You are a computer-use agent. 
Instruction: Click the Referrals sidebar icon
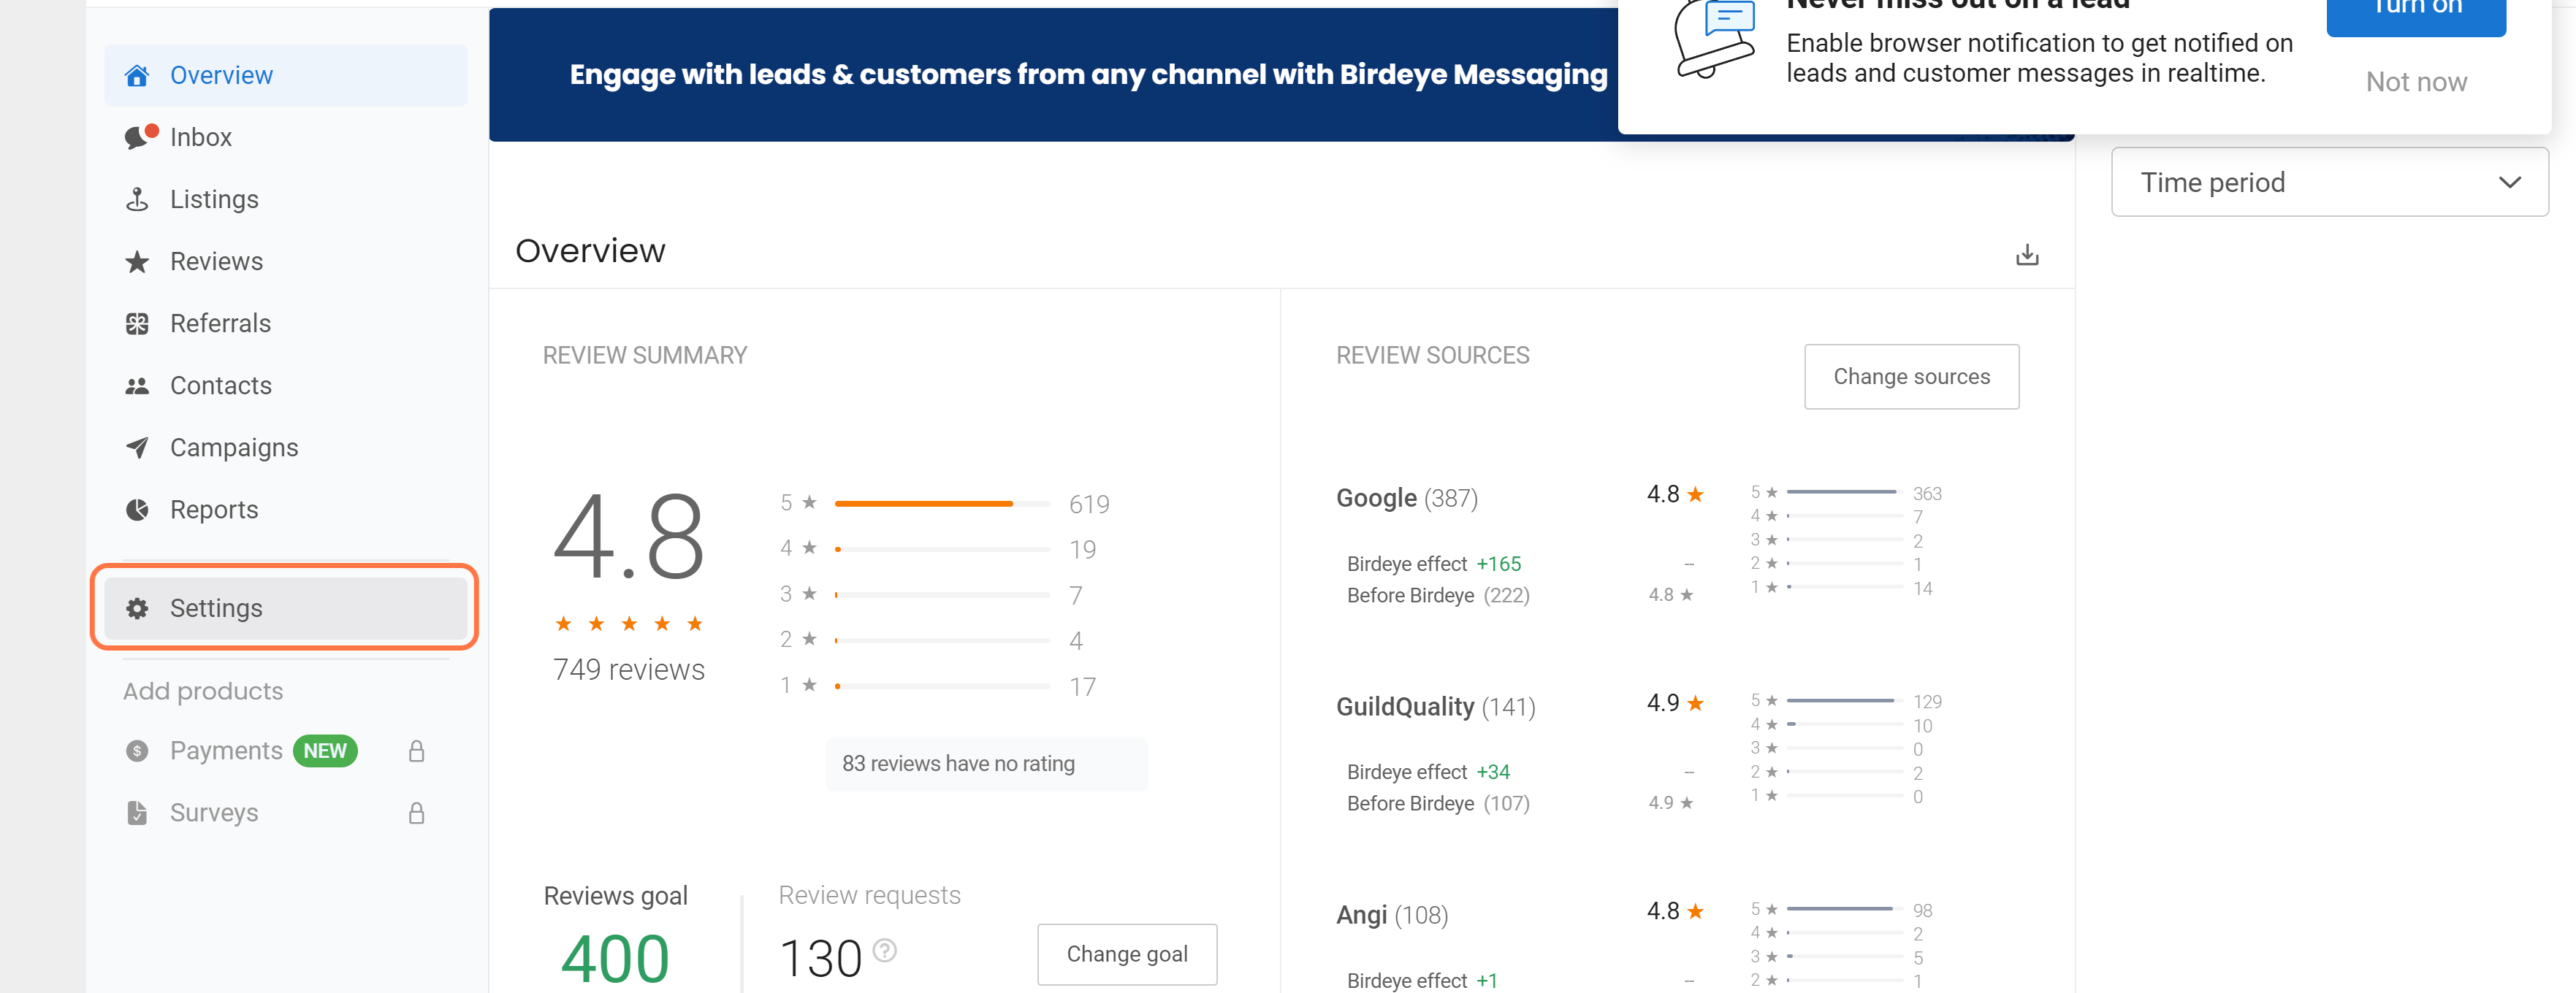click(x=137, y=323)
